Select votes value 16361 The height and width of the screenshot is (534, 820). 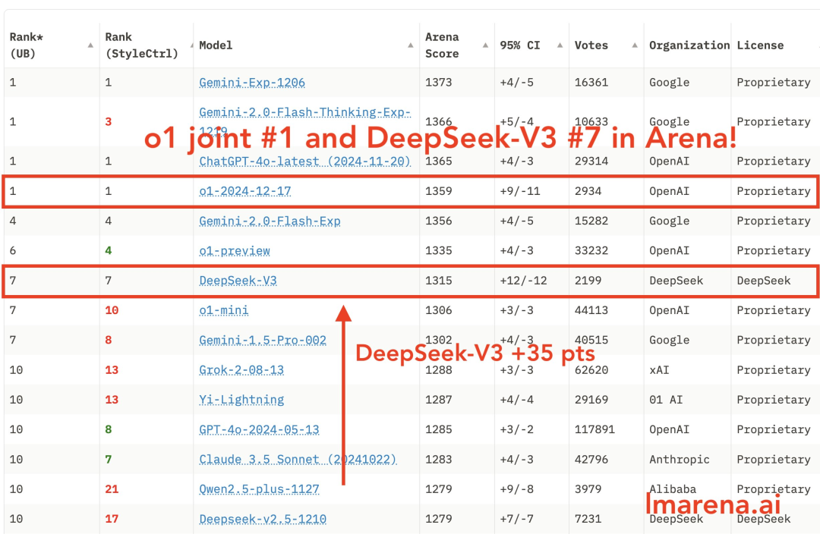(x=591, y=83)
